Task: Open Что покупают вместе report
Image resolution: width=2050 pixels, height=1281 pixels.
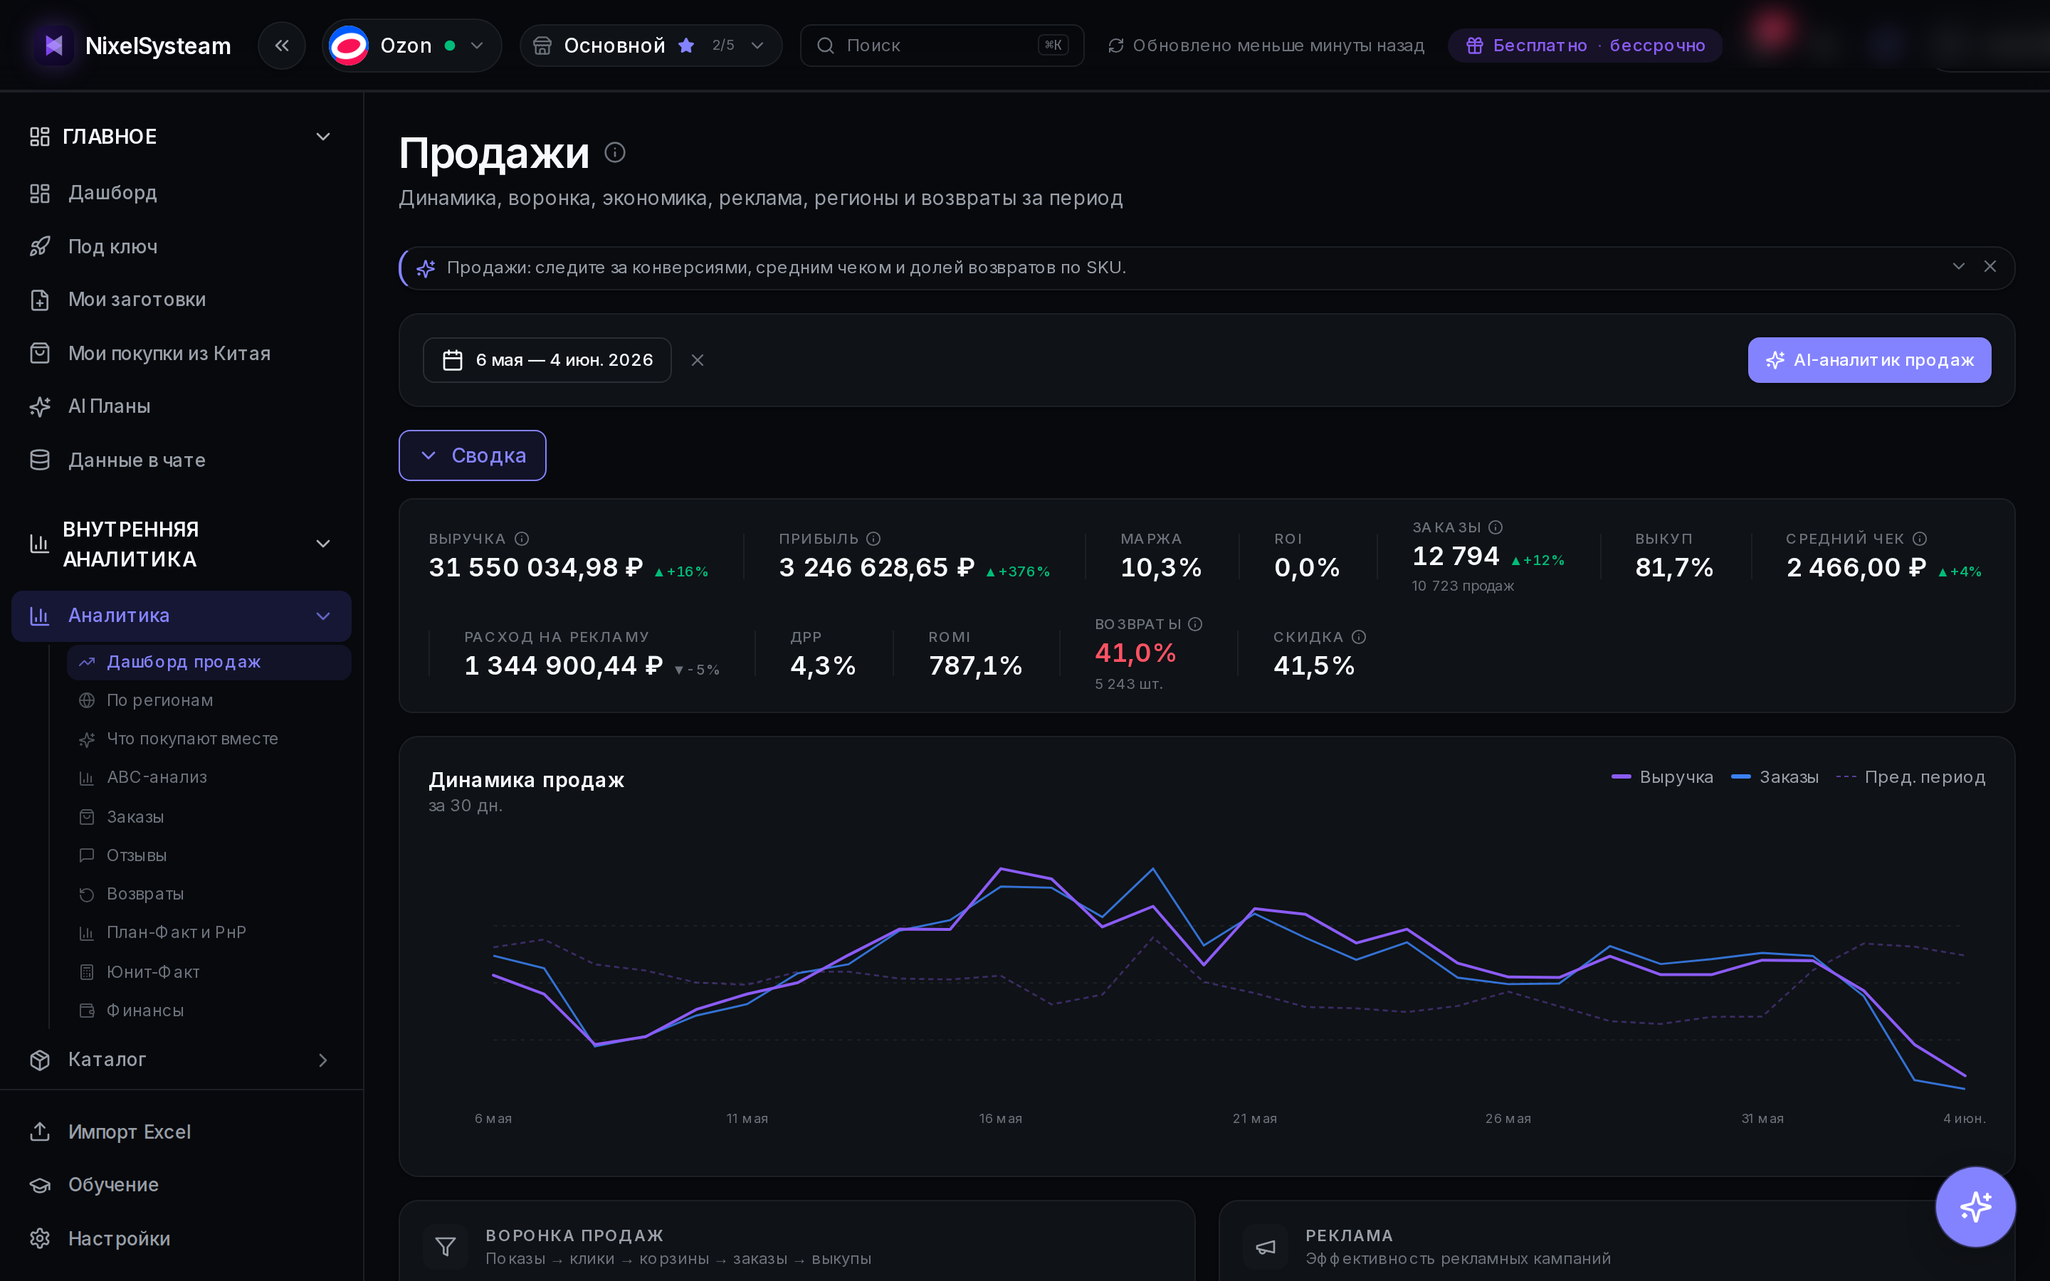Action: 209,739
